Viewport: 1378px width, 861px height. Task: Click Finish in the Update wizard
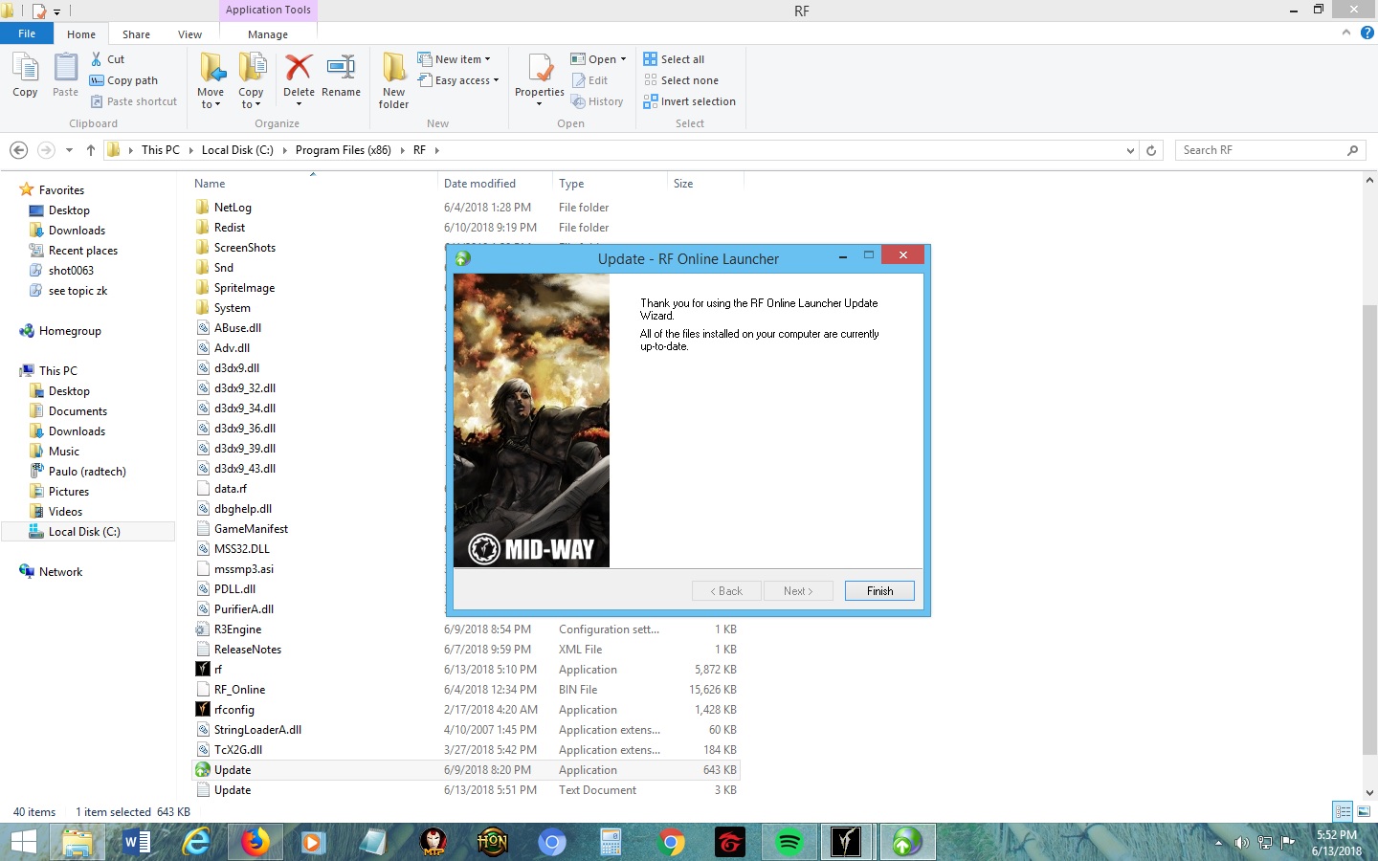point(879,591)
